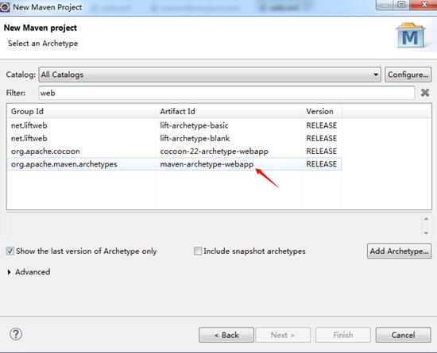Open the Catalog dropdown
Screen dimensions: 437x353
pos(210,75)
